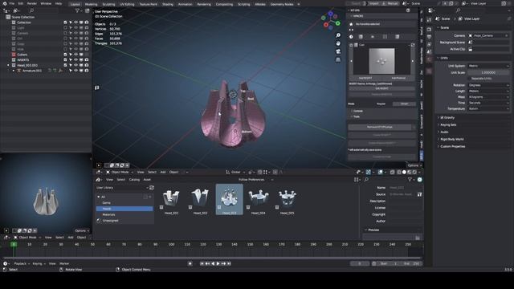This screenshot has height=289, width=514.
Task: Click the zoom magnifier icon in viewport
Action: click(338, 35)
